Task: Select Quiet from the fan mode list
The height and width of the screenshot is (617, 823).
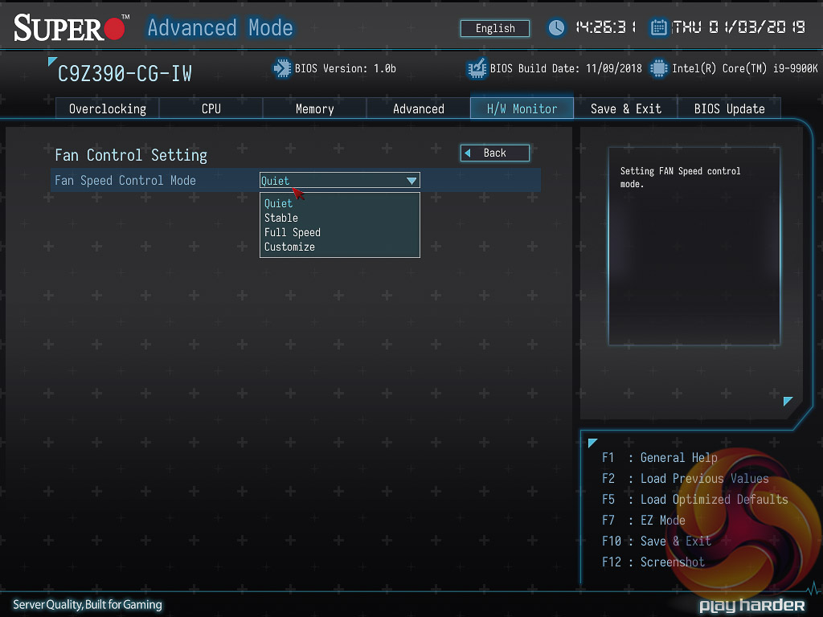Action: click(279, 203)
